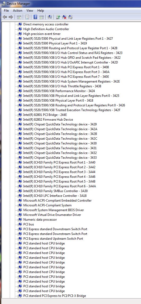Click the Forward arrow in the toolbar
The image size is (141, 304).
(11, 17)
